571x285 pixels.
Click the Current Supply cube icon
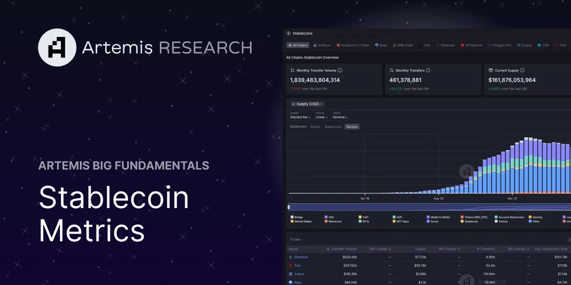coord(491,70)
